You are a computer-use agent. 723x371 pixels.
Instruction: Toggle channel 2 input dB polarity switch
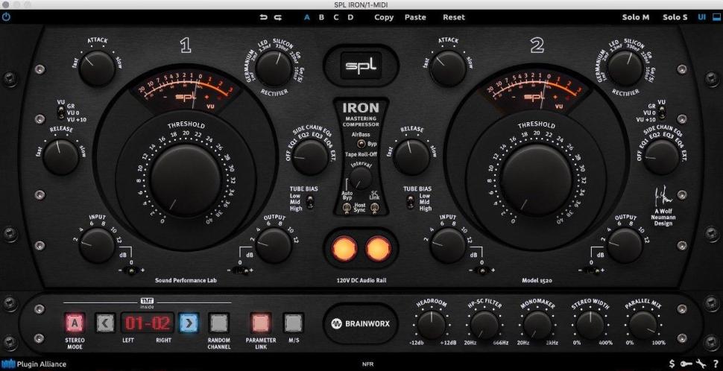pyautogui.click(x=482, y=270)
